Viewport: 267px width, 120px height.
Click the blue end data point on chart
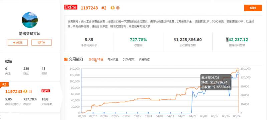tap(238, 73)
